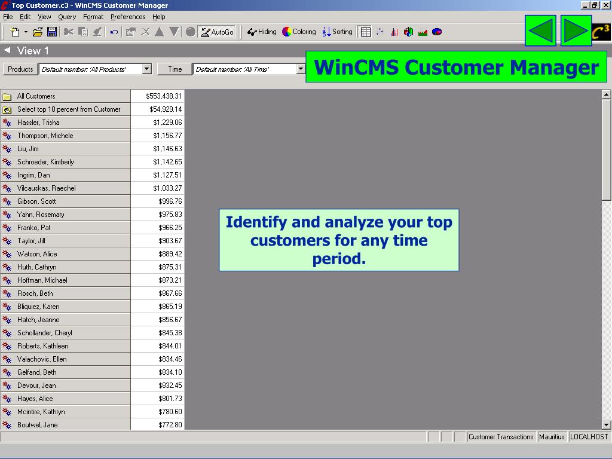Select the Thompson, Michele customer row
This screenshot has height=459, width=612.
tap(65, 136)
